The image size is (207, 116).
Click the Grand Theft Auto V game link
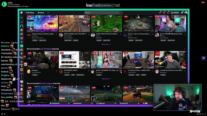38,38
